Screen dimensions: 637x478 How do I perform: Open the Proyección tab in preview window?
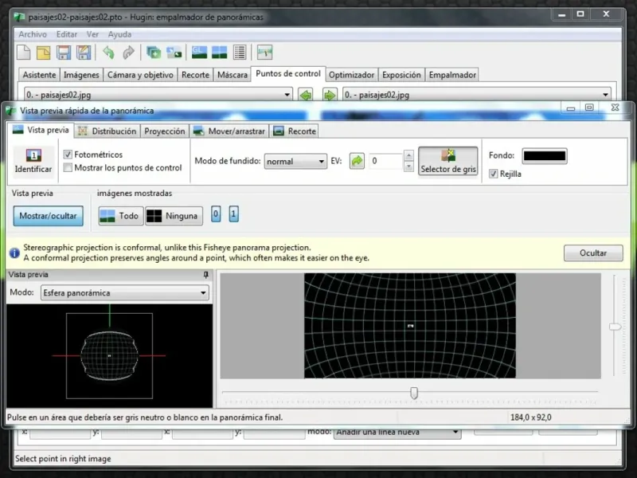click(165, 131)
